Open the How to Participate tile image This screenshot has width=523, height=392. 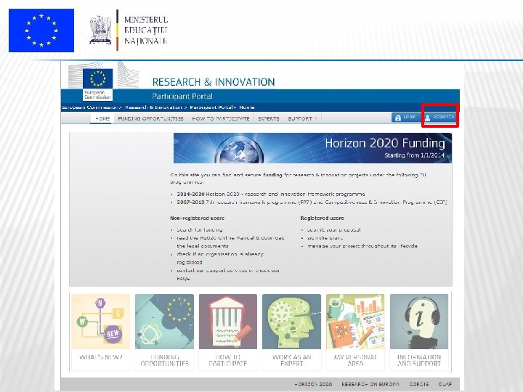(228, 322)
